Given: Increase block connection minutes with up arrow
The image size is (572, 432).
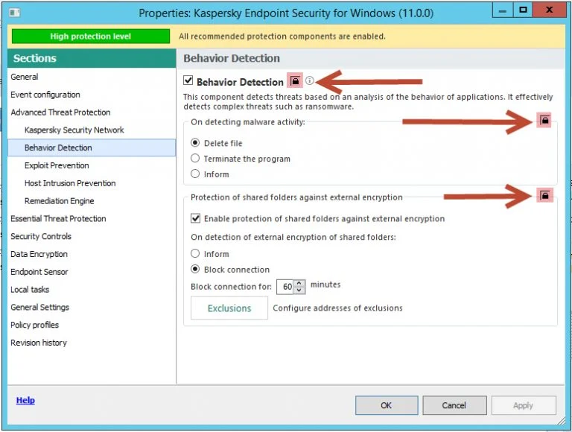Looking at the screenshot, I should pos(299,283).
